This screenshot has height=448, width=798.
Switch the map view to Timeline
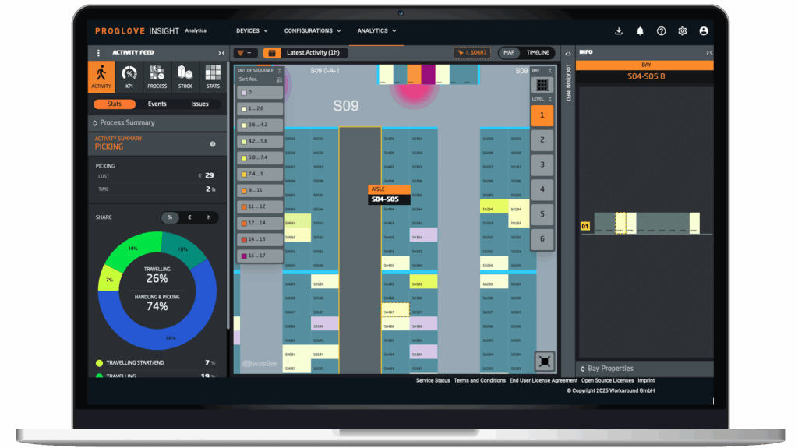point(537,53)
